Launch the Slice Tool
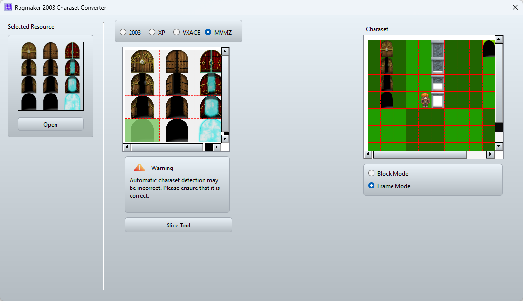The height and width of the screenshot is (301, 523). [178, 225]
